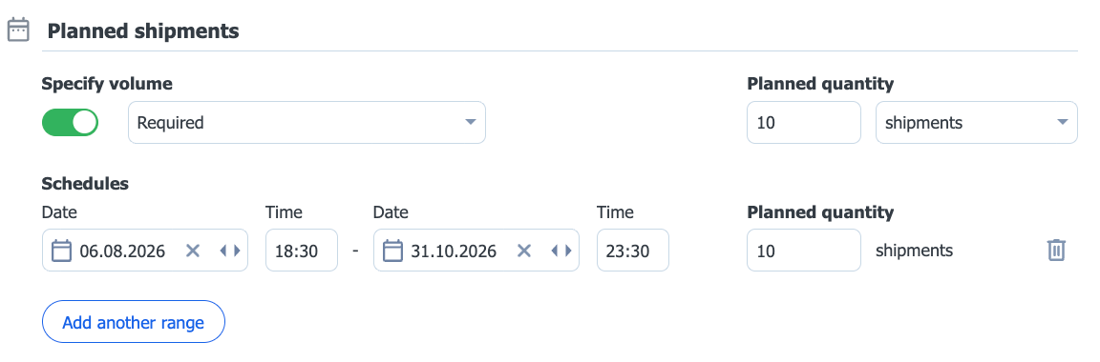Focus the schedule row Planned quantity field
The width and height of the screenshot is (1100, 362).
pos(803,250)
